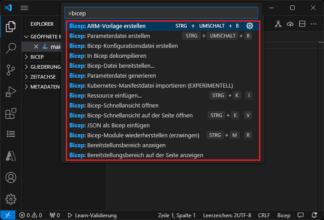Maximize the VS Code window
Viewport: 324px width, 220px height.
point(292,8)
